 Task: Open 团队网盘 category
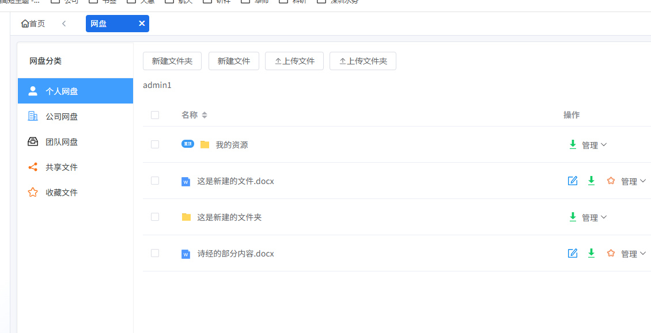click(75, 142)
